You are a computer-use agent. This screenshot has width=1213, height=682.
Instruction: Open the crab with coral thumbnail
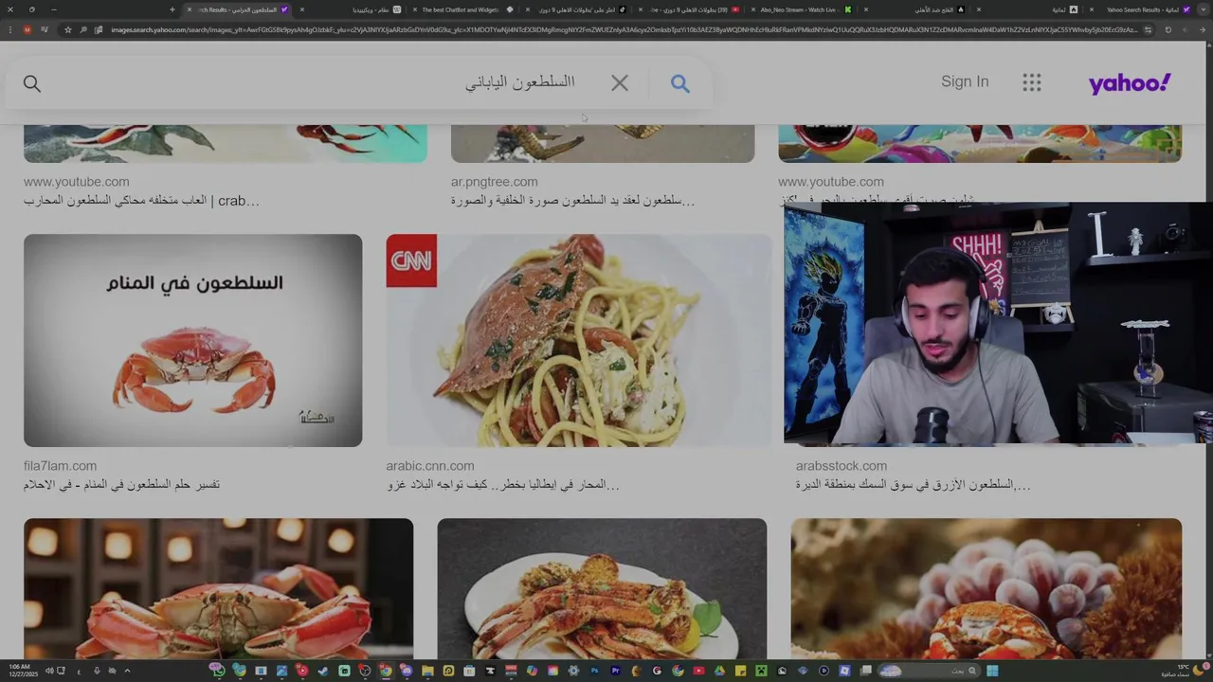987,588
